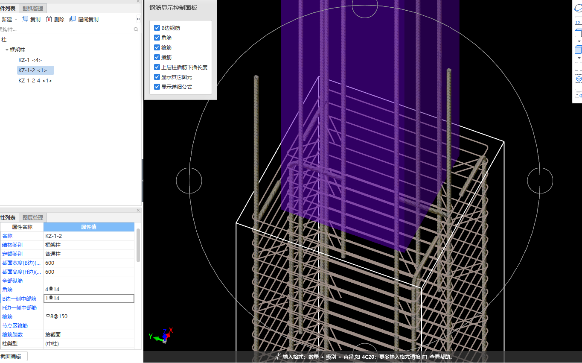Image resolution: width=582 pixels, height=363 pixels.
Task: Click the orbit rotate view icon
Action: [578, 8]
